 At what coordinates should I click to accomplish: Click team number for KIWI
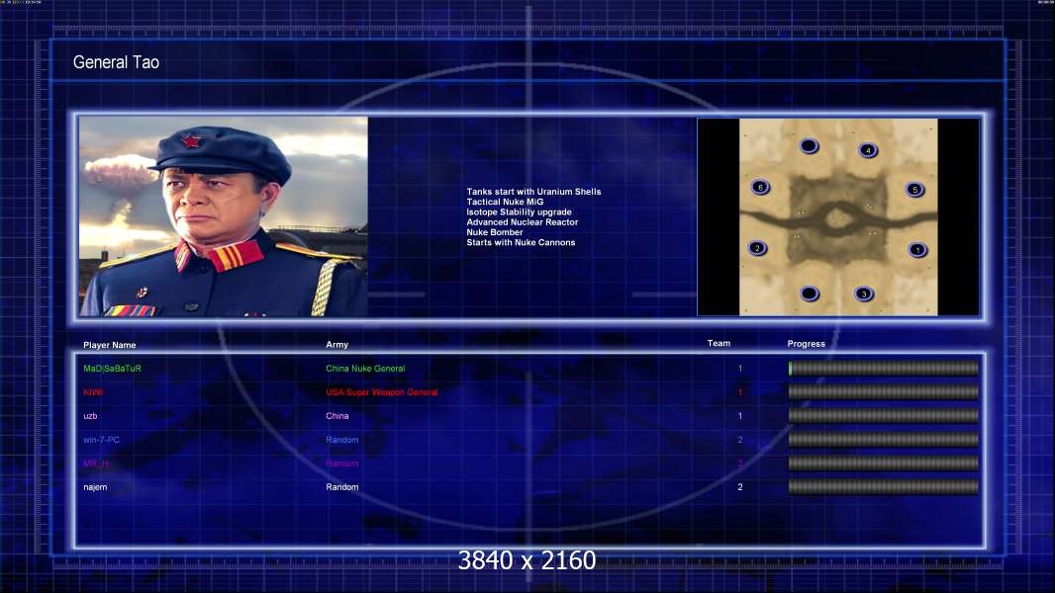[740, 392]
